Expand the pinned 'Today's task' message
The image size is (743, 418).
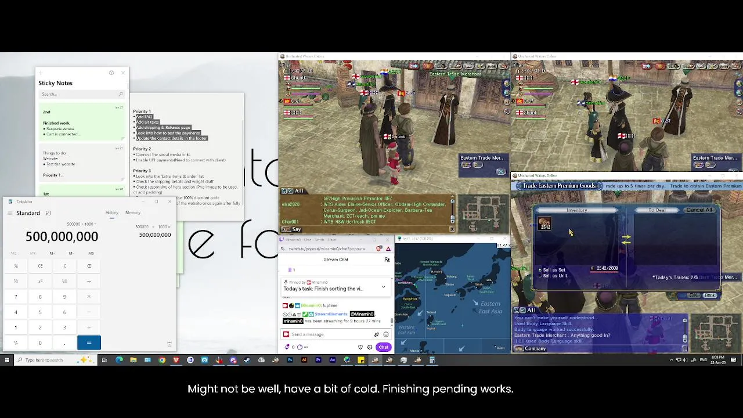tap(383, 287)
